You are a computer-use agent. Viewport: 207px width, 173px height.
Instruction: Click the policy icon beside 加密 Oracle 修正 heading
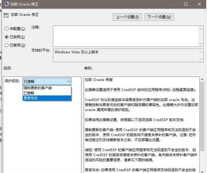6,15
